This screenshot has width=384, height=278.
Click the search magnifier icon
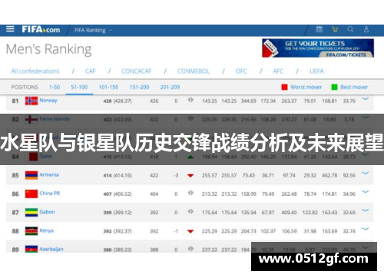click(350, 29)
